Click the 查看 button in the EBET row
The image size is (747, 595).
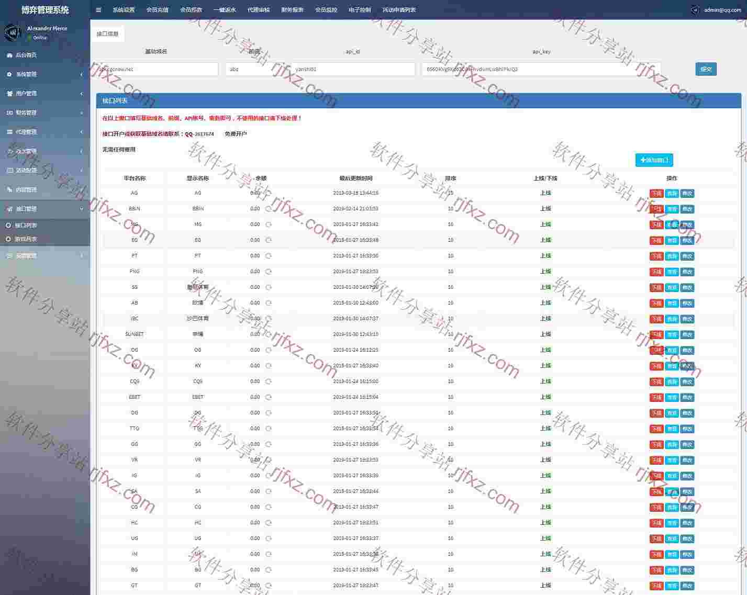click(x=672, y=397)
